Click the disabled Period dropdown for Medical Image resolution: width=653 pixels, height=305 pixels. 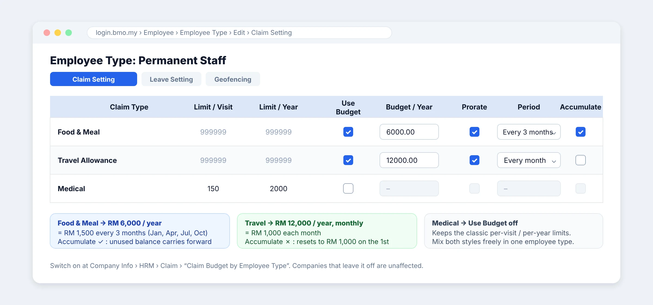pyautogui.click(x=529, y=188)
